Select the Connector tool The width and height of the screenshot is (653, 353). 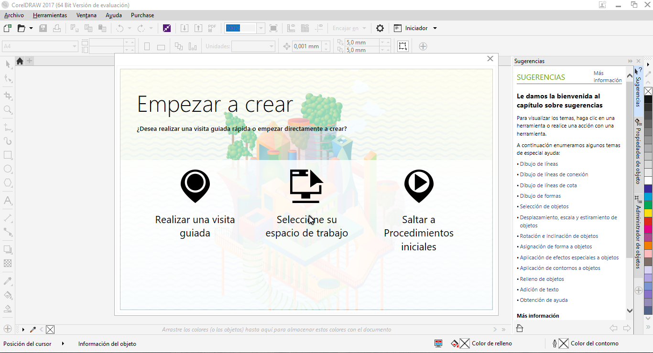8,232
